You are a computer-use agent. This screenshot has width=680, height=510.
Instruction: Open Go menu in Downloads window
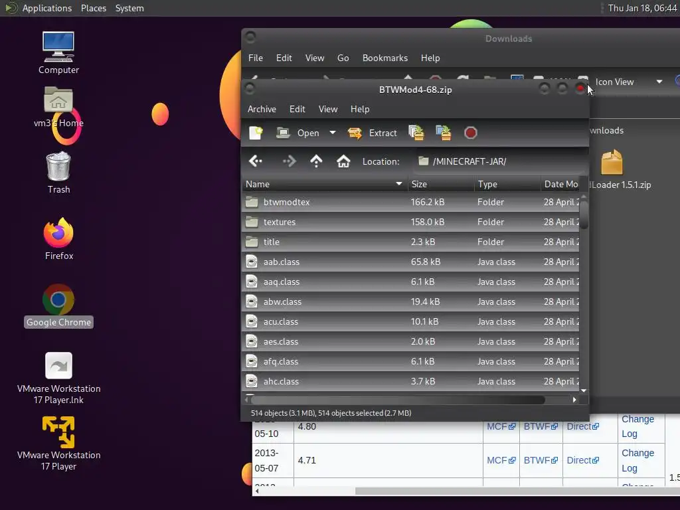[343, 58]
